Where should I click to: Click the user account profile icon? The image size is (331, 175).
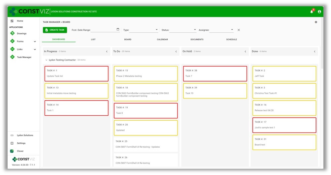coord(319,12)
